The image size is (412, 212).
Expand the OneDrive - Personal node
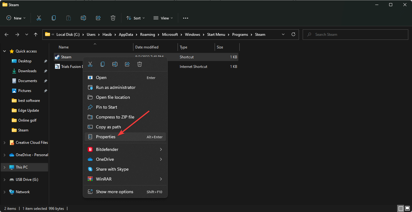tap(5, 155)
